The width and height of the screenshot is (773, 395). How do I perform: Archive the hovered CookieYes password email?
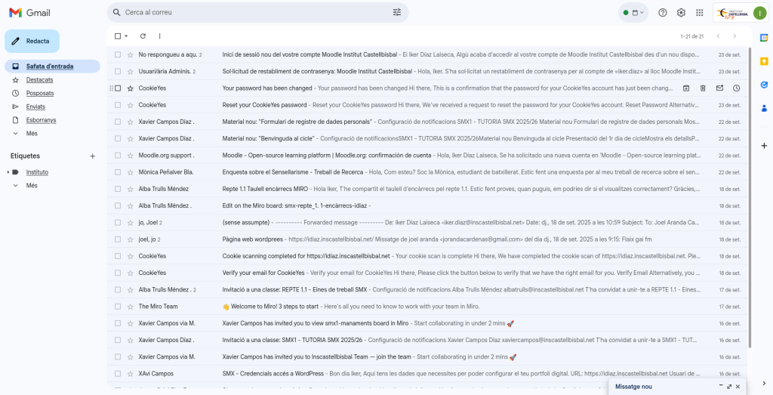click(x=686, y=88)
